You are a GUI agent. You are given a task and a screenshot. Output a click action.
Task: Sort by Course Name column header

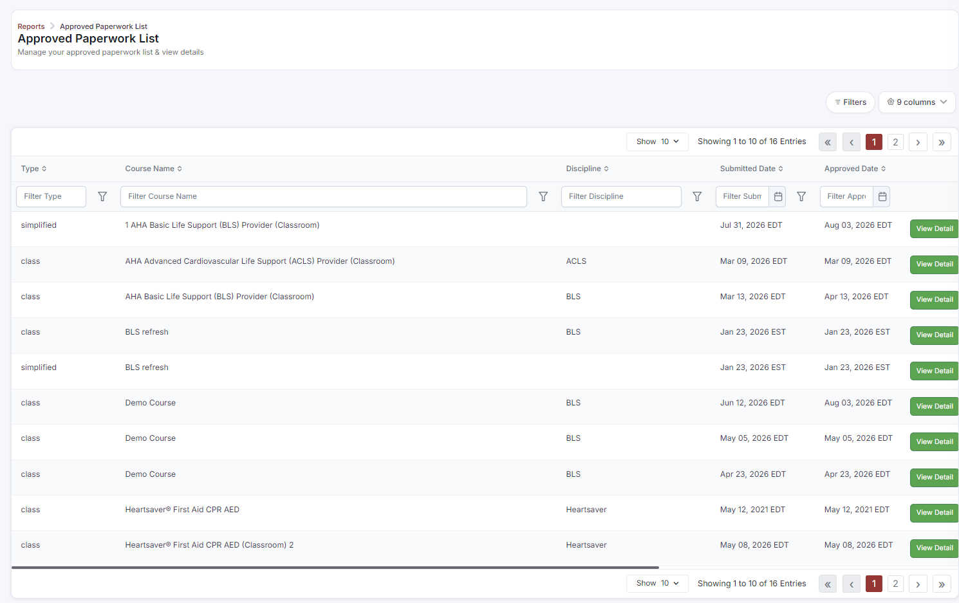[x=153, y=169]
